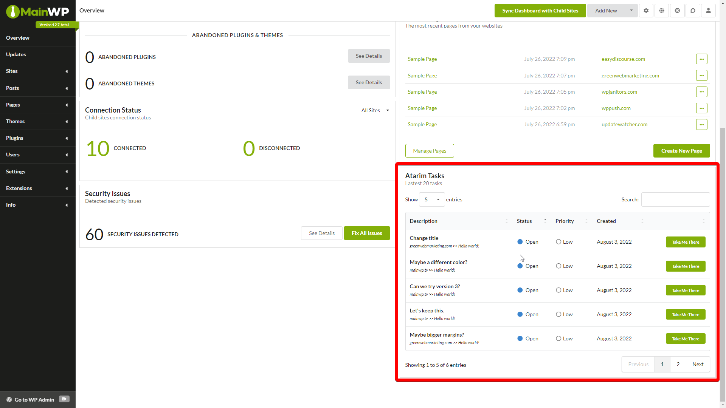Click the MainWP logo
This screenshot has width=726, height=408.
point(37,11)
